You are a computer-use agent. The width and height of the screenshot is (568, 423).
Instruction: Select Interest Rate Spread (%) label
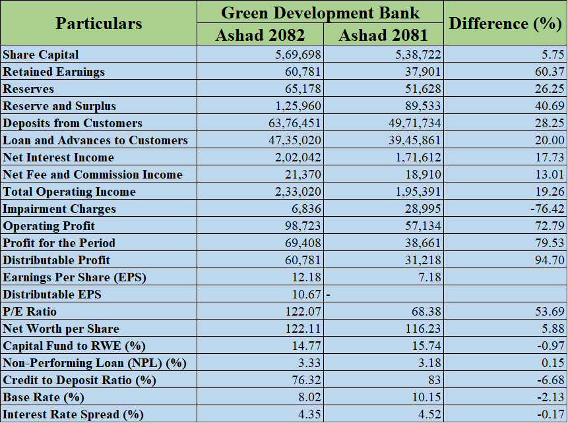(73, 414)
